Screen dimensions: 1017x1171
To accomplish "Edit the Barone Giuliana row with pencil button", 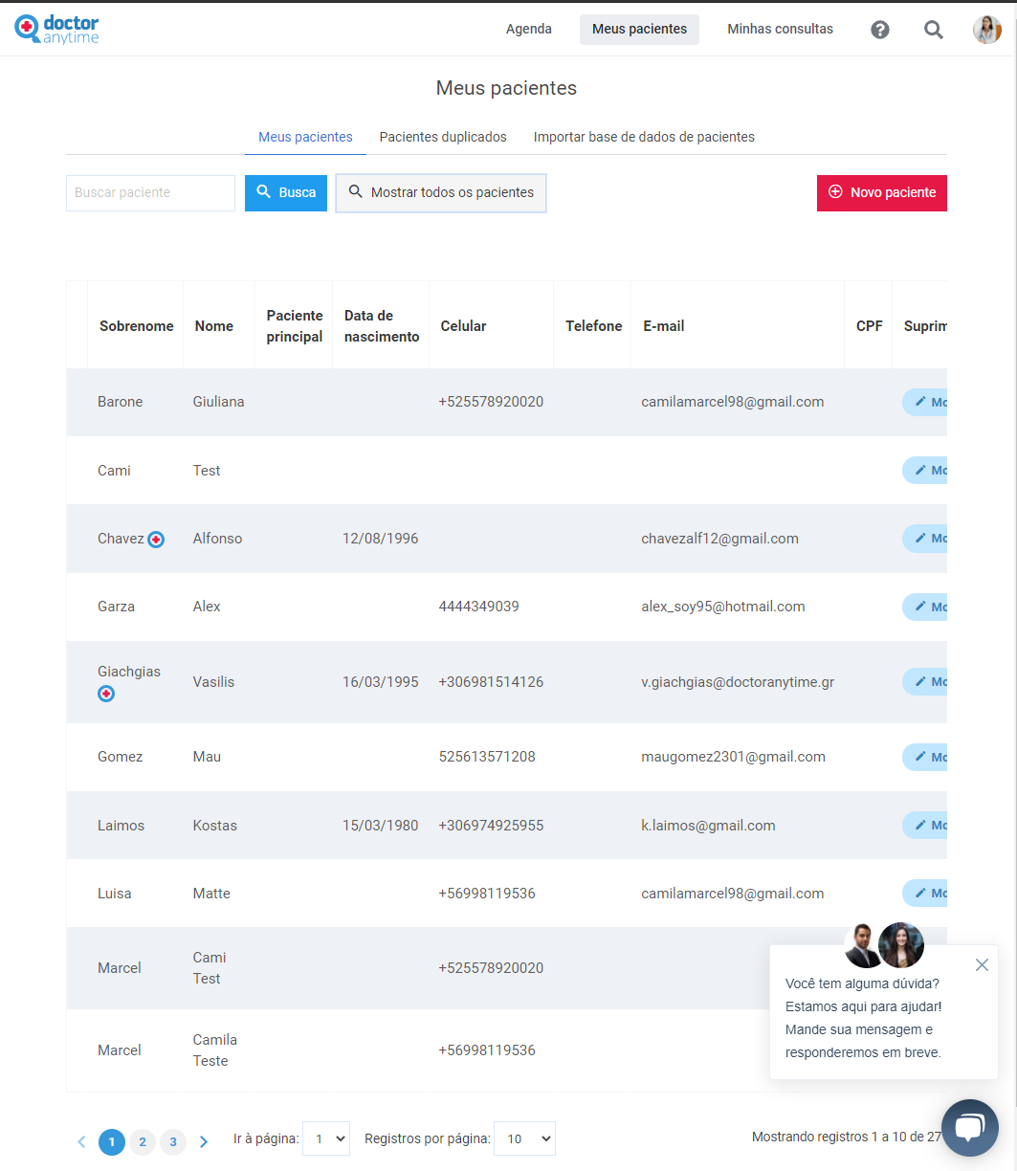I will coord(925,402).
